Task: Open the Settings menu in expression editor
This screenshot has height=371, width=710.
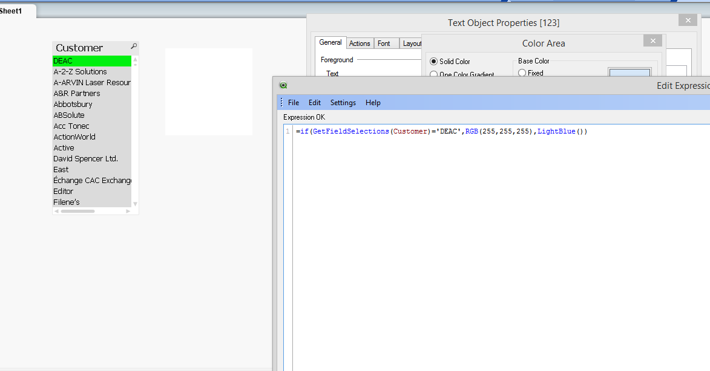Action: click(x=343, y=103)
